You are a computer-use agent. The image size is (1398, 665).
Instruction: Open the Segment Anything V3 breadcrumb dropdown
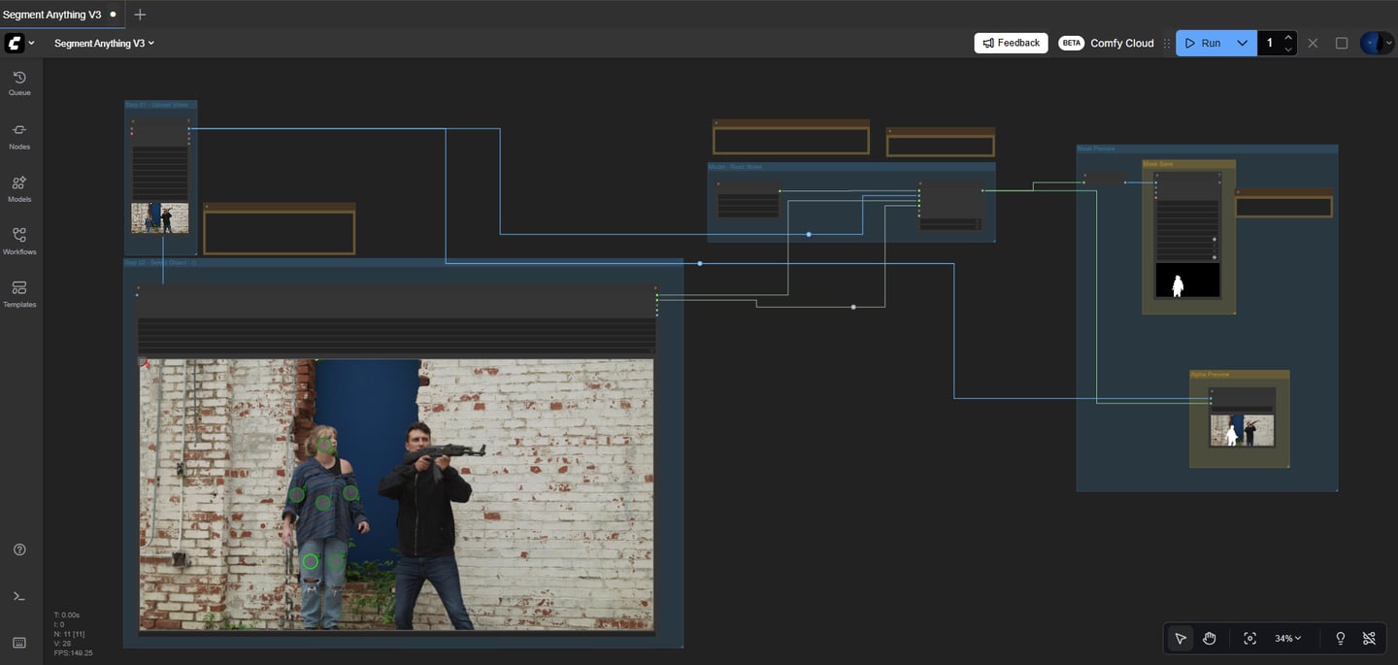click(x=104, y=43)
